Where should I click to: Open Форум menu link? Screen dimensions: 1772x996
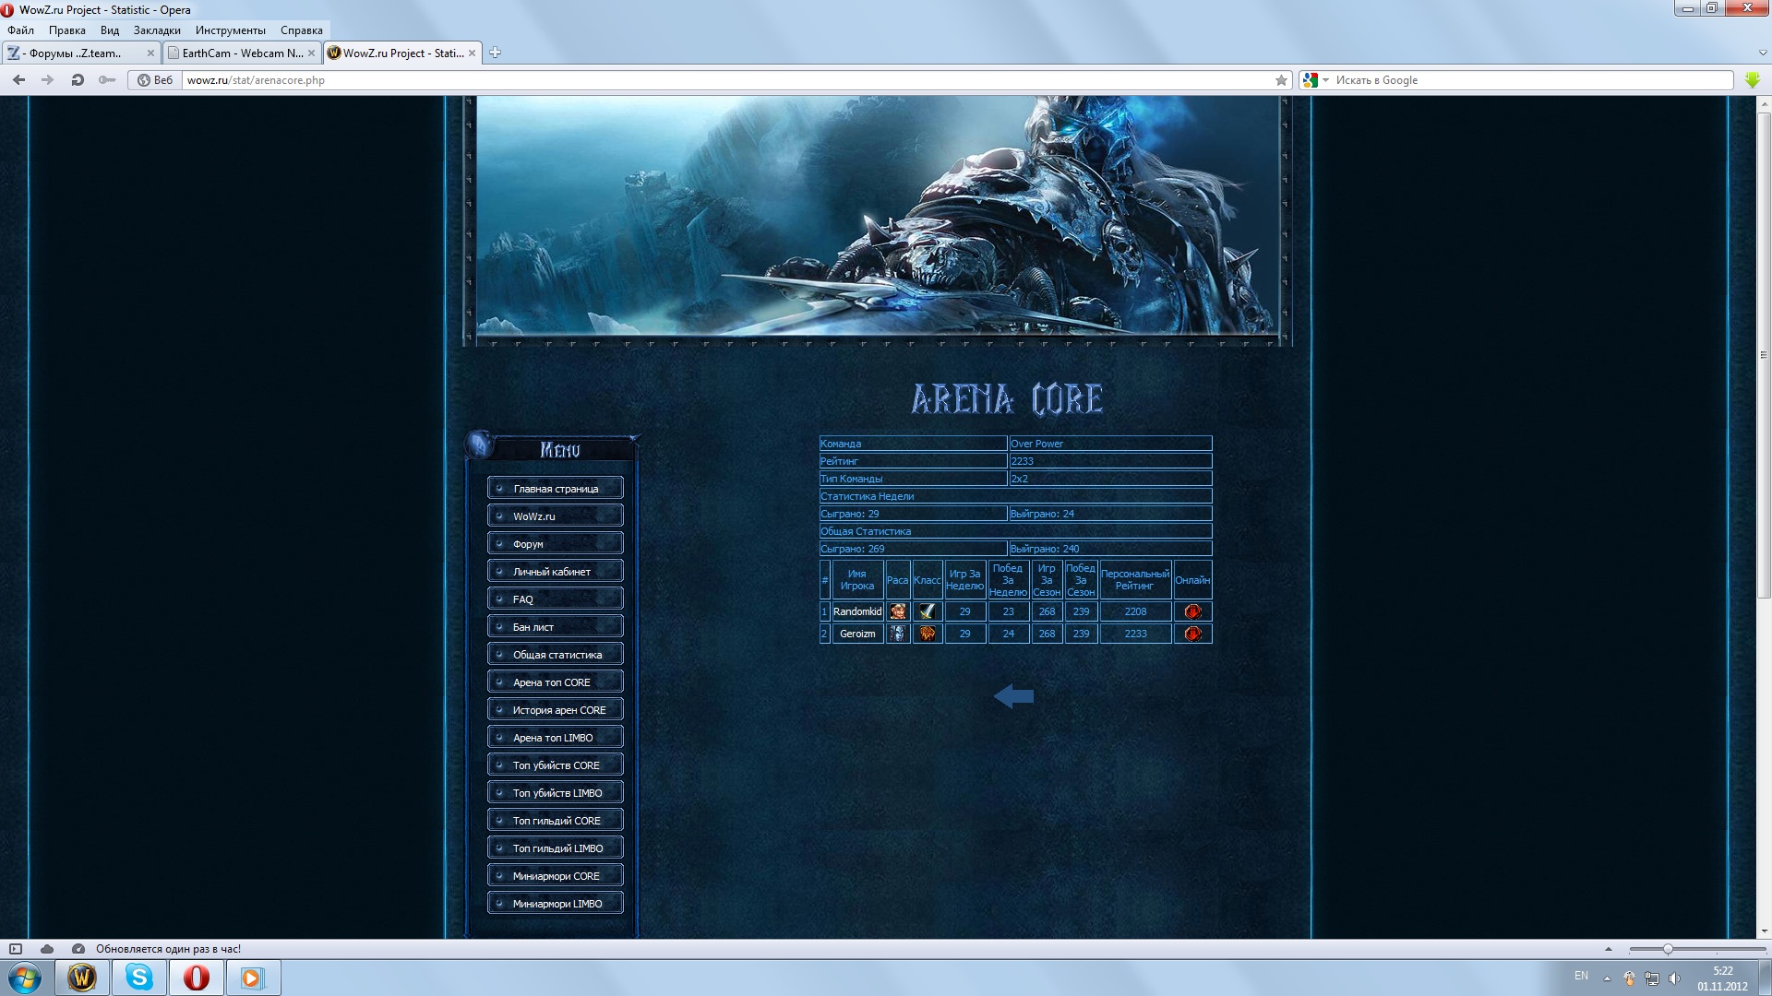[x=556, y=544]
